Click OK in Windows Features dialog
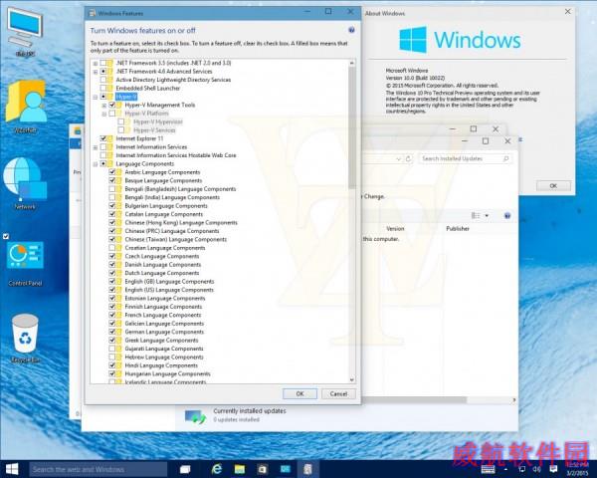The height and width of the screenshot is (478, 597). pyautogui.click(x=299, y=393)
